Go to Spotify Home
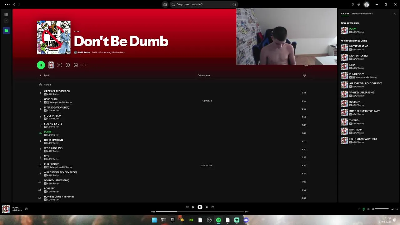This screenshot has height=225, width=400. (x=165, y=4)
